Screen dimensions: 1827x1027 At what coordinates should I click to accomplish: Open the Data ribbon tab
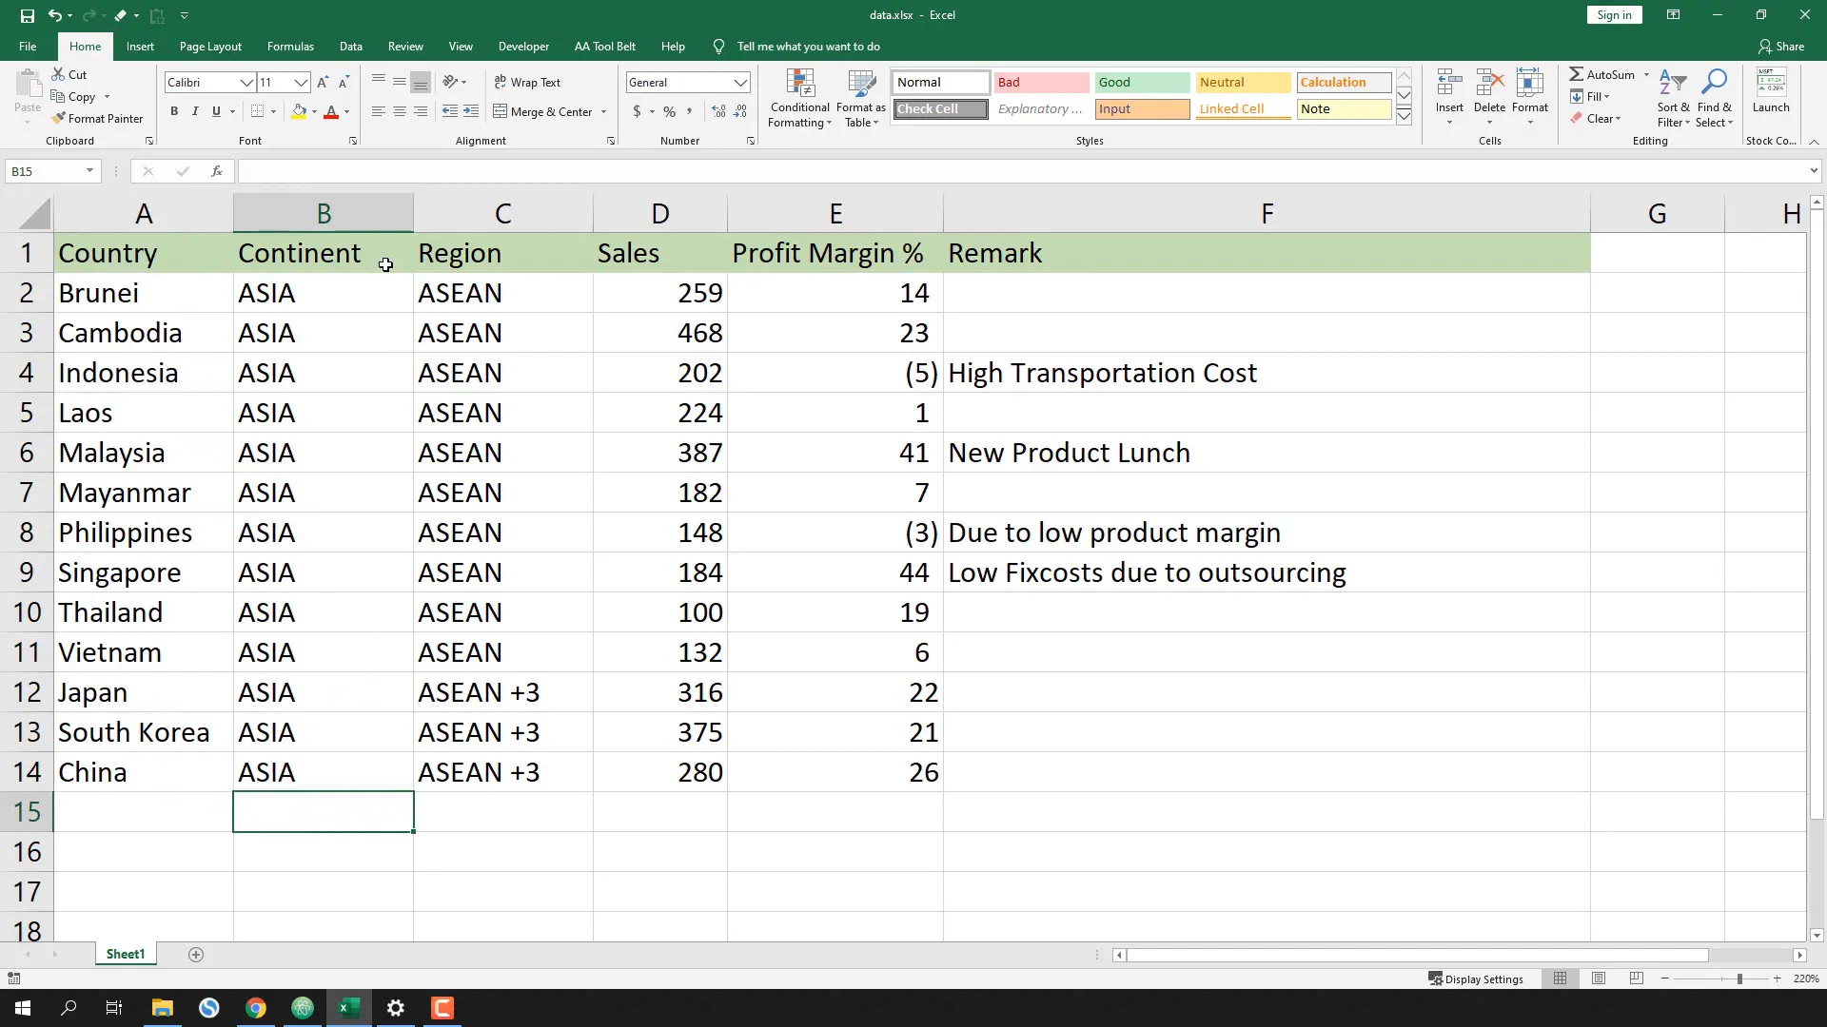pyautogui.click(x=351, y=46)
